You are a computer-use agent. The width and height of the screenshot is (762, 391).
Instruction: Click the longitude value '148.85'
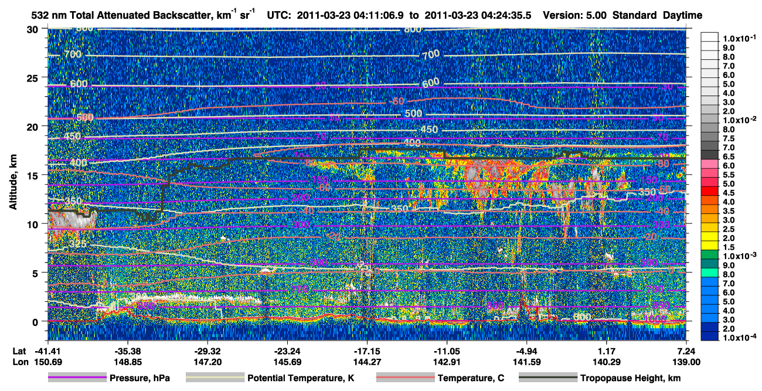pyautogui.click(x=127, y=362)
